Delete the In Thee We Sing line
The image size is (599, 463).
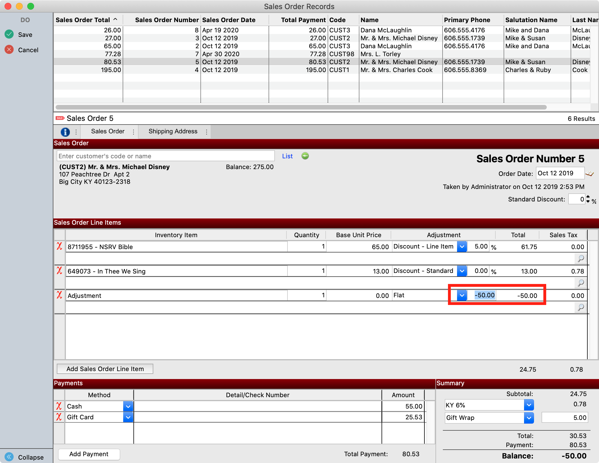point(59,271)
